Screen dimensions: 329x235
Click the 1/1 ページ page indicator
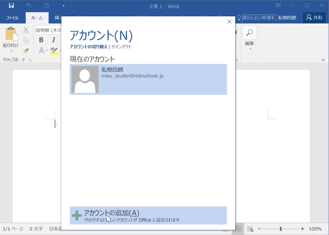point(13,229)
